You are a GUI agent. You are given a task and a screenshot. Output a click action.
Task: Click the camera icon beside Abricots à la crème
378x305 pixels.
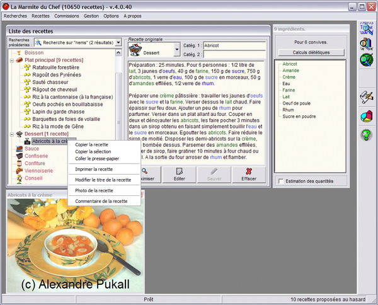coord(28,141)
